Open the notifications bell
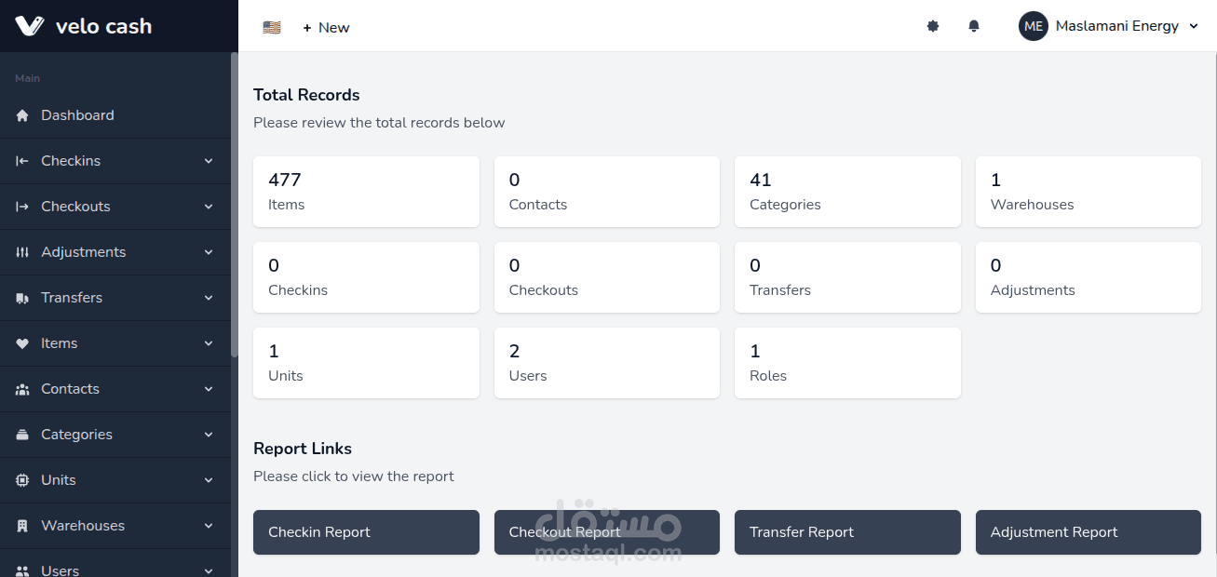Screen dimensions: 1217x577 974,27
